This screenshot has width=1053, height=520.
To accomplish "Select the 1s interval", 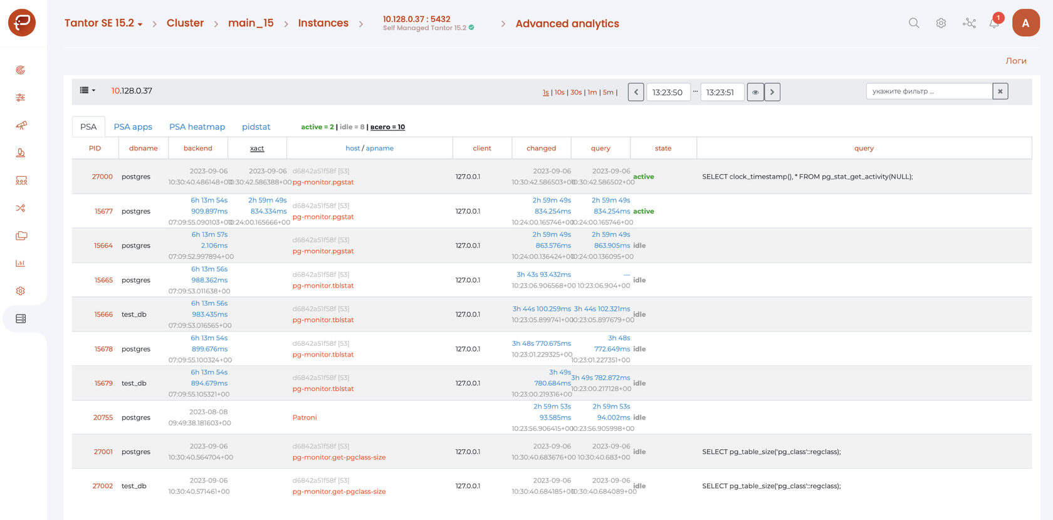I will [545, 92].
